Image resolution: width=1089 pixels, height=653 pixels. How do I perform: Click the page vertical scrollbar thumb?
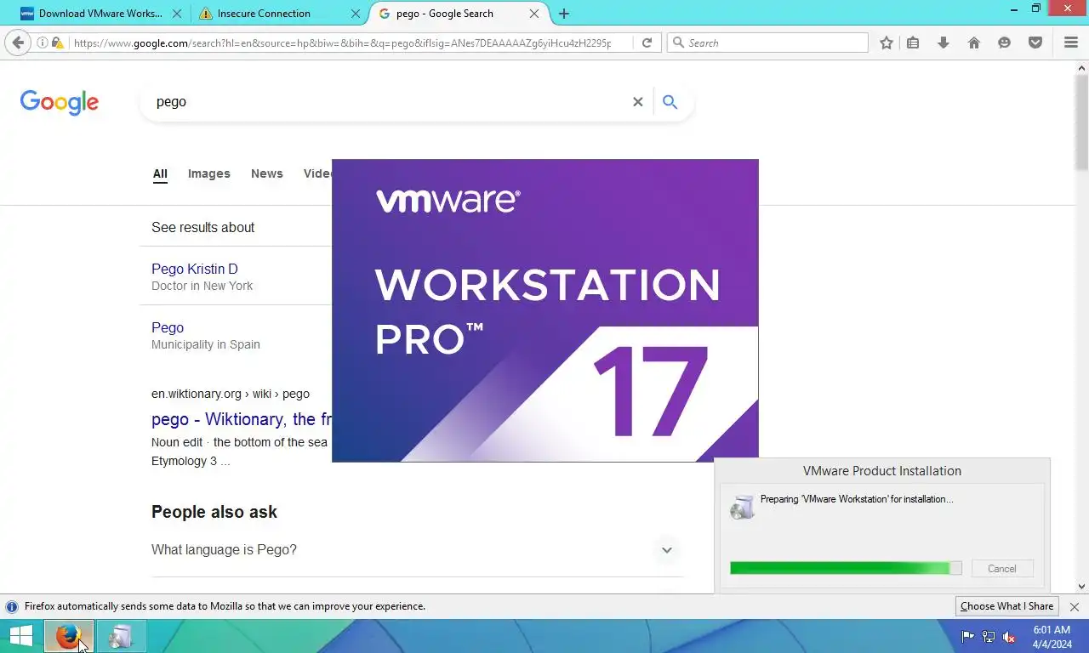pyautogui.click(x=1082, y=121)
